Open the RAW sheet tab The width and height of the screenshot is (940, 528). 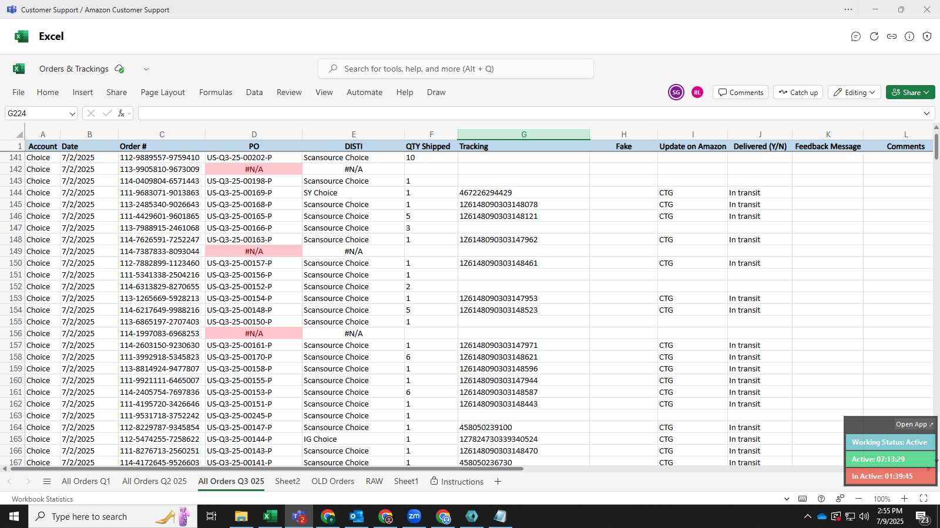click(x=374, y=481)
